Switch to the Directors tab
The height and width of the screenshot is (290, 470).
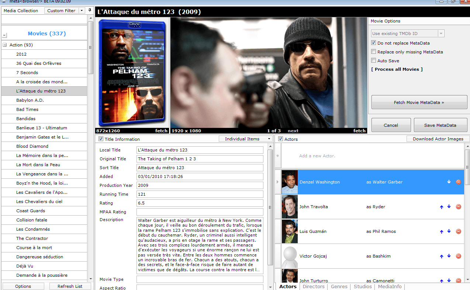pos(314,286)
